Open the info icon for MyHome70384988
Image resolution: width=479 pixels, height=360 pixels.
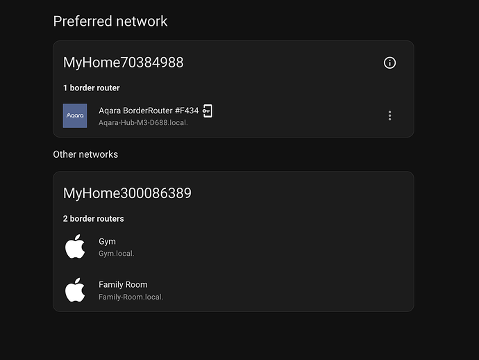[x=389, y=63]
